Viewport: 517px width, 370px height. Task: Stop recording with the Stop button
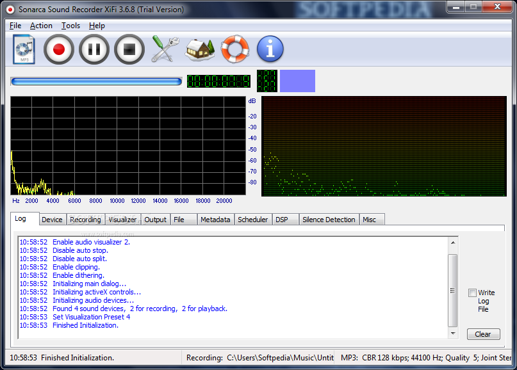129,49
